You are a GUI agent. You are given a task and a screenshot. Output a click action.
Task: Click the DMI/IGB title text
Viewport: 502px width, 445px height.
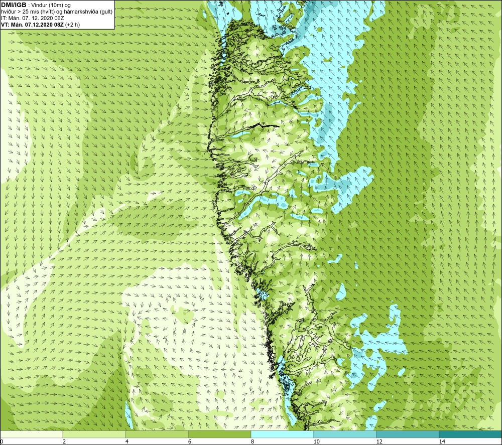pyautogui.click(x=14, y=5)
